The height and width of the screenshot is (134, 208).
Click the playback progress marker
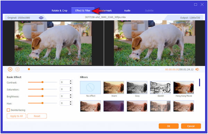(x=29, y=69)
